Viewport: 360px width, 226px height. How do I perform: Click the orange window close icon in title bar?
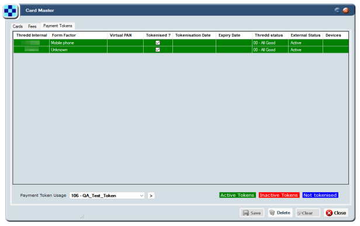point(346,11)
